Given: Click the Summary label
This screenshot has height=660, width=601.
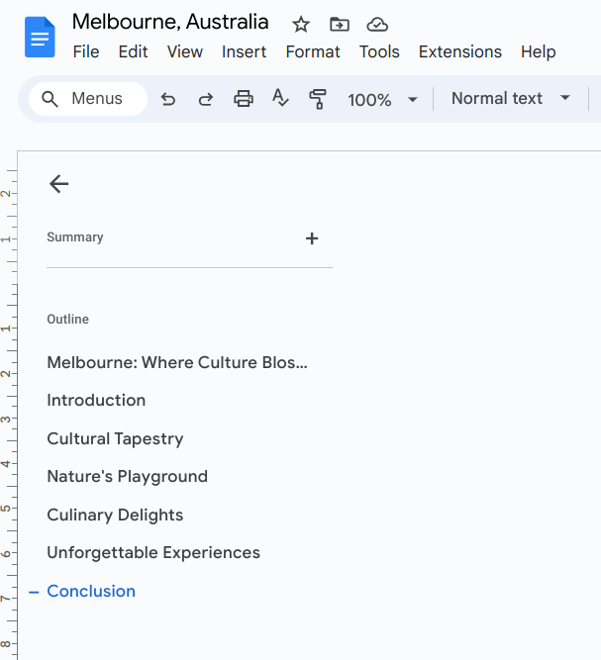Looking at the screenshot, I should pos(75,236).
